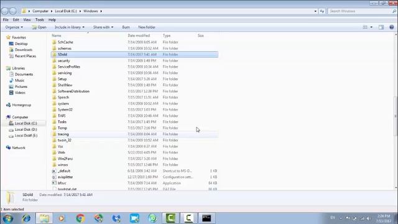
Task: Open the Help menu
Action: click(x=52, y=20)
